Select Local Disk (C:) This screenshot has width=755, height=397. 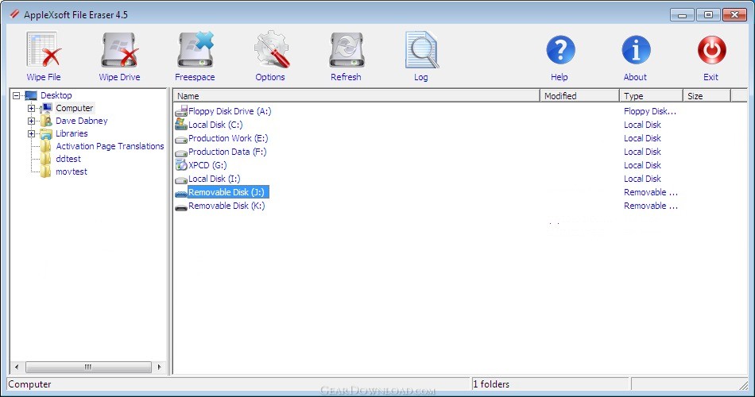tap(215, 125)
